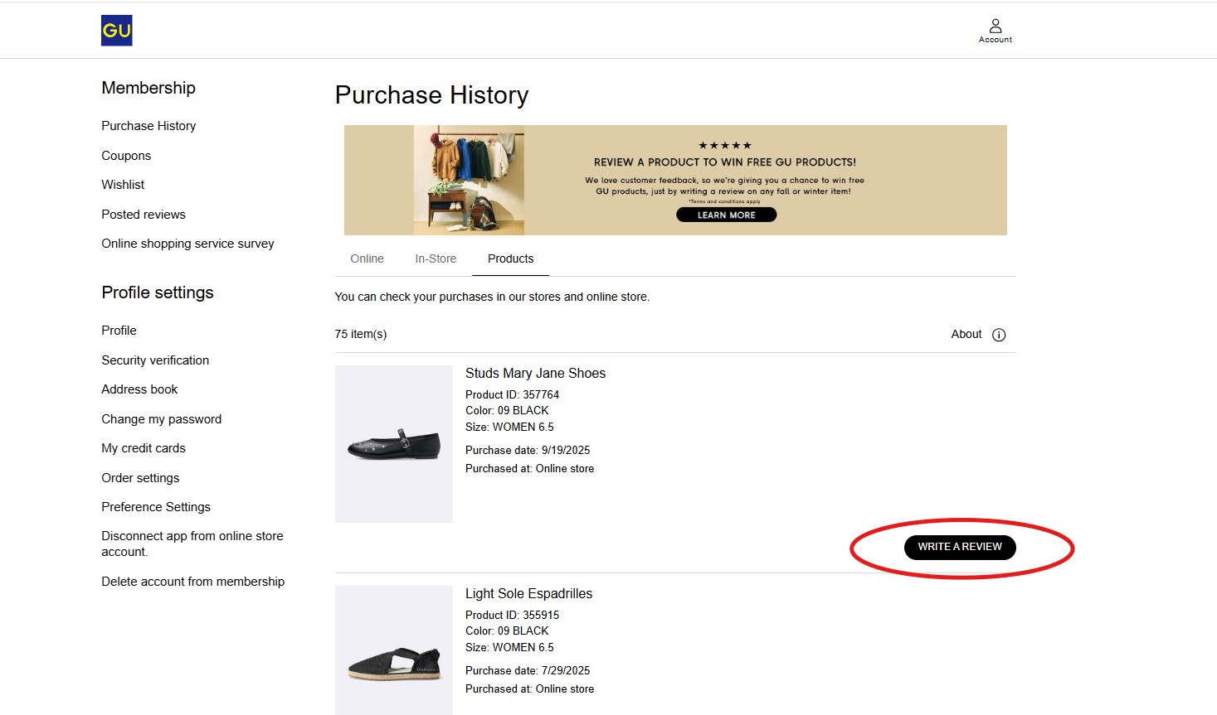Click the GU logo icon

pos(116,31)
